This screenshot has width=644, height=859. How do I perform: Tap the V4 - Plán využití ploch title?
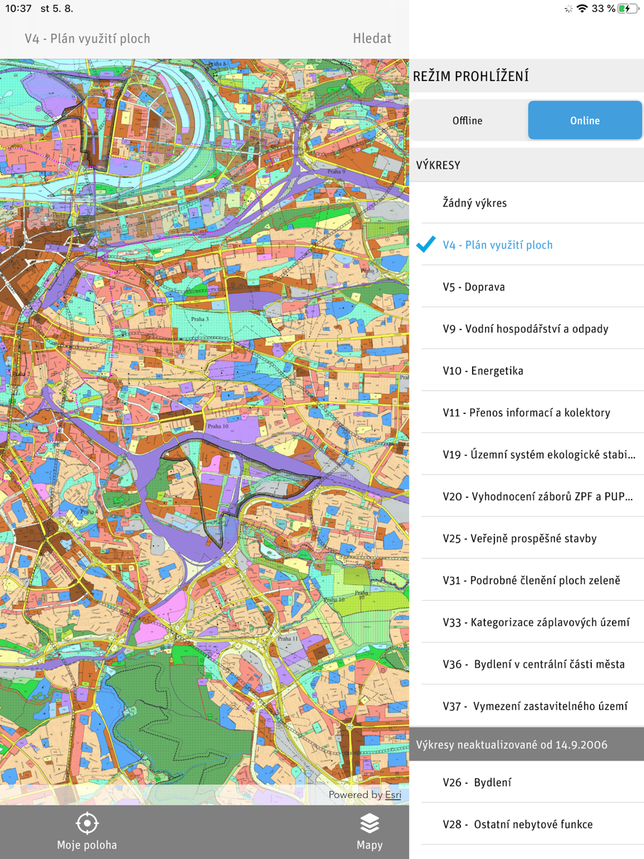88,38
